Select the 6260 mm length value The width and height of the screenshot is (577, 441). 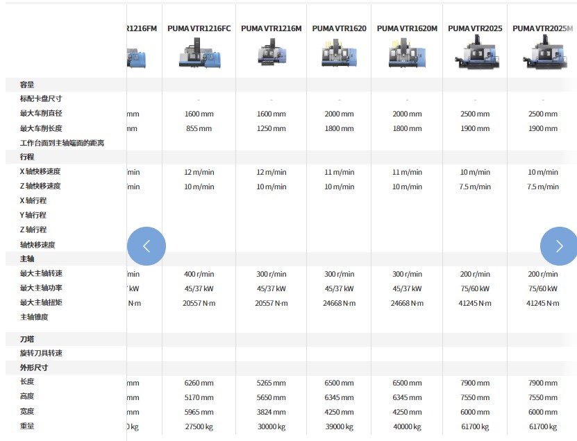click(x=199, y=383)
